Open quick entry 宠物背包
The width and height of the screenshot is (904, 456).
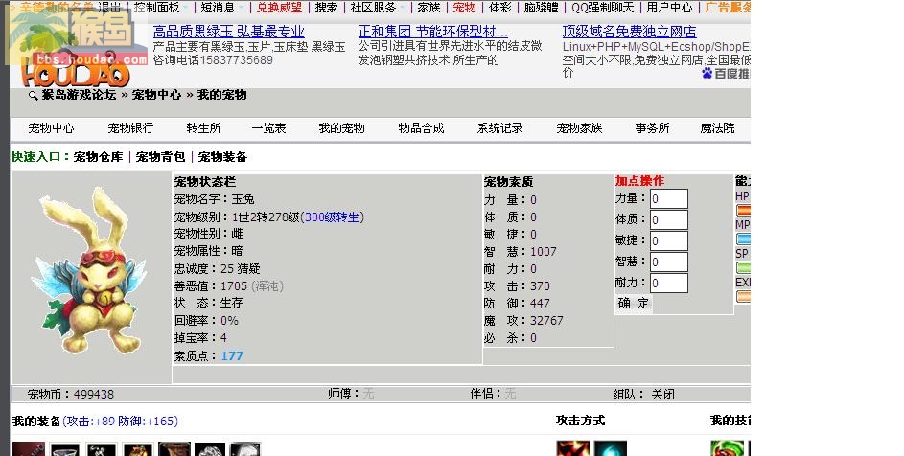(161, 157)
